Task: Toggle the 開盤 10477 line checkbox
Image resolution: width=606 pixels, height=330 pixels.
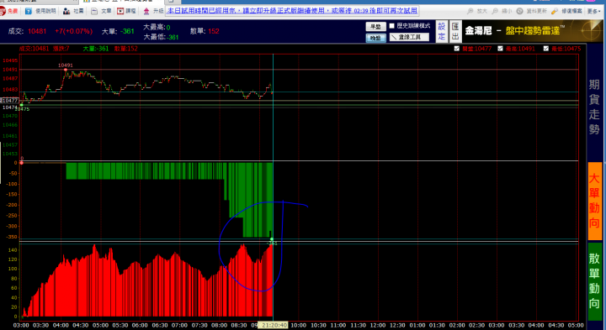Action: click(457, 49)
